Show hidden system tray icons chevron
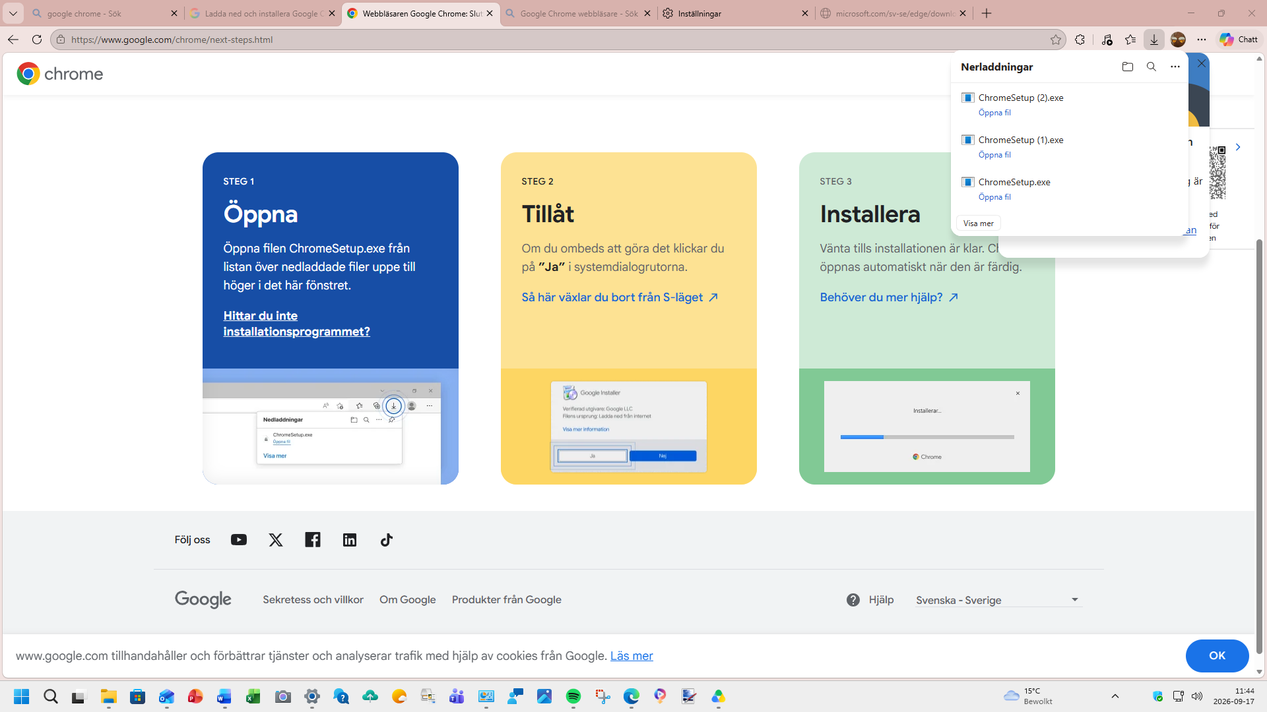 [x=1115, y=696]
